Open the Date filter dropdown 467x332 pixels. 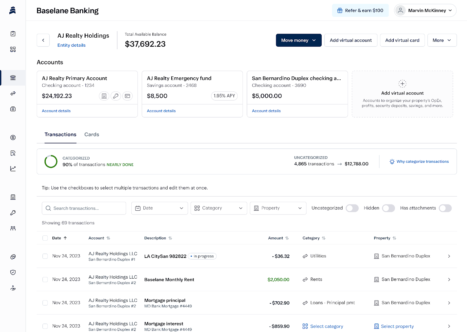[159, 208]
